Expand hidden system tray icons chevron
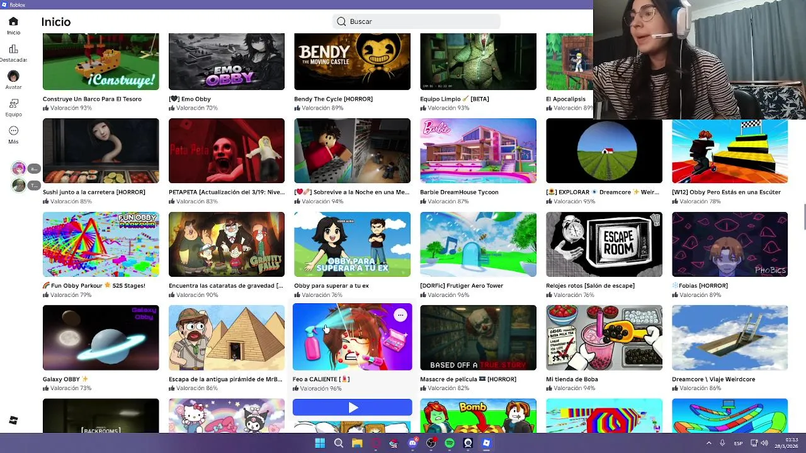Screen dimensions: 806x453 point(709,443)
